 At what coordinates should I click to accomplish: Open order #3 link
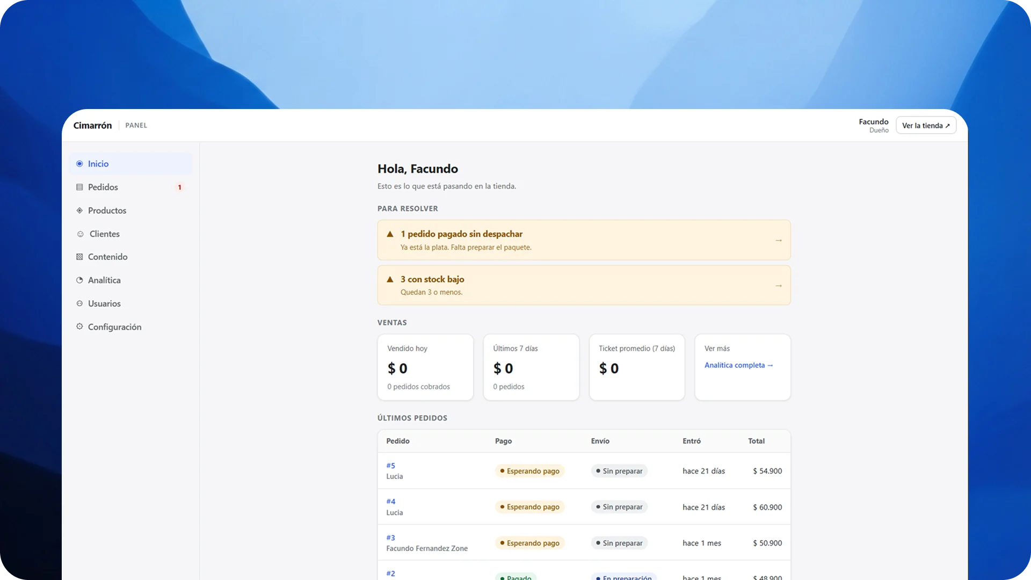coord(390,538)
